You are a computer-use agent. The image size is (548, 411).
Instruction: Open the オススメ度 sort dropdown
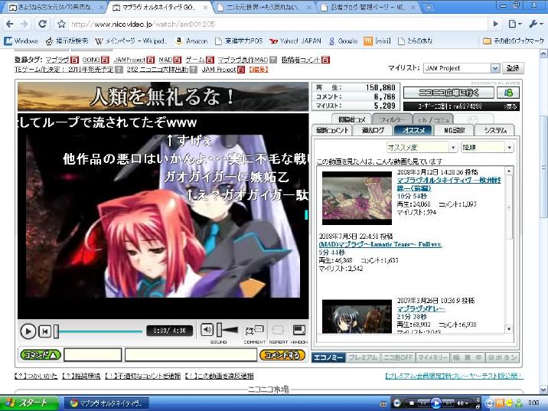(x=422, y=148)
